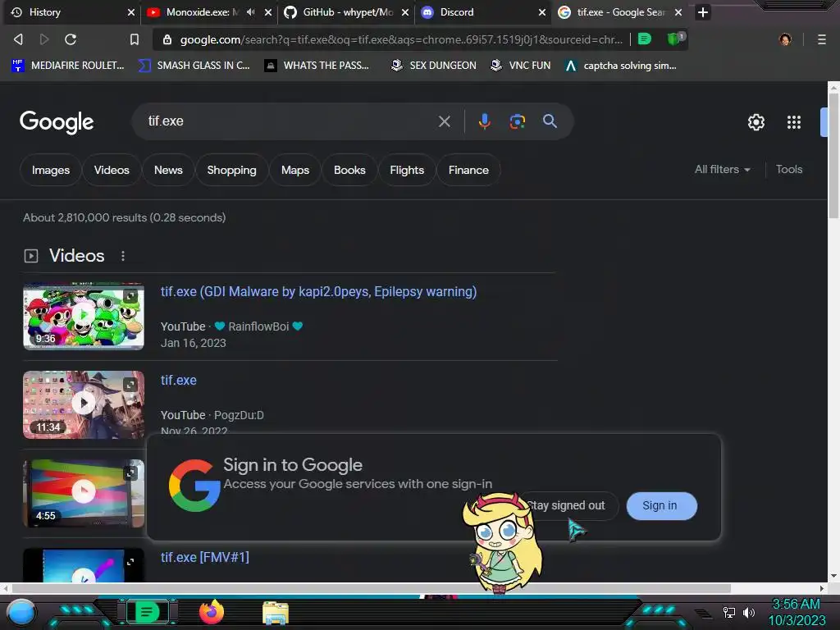840x630 pixels.
Task: Filter results by Finance
Action: point(468,170)
